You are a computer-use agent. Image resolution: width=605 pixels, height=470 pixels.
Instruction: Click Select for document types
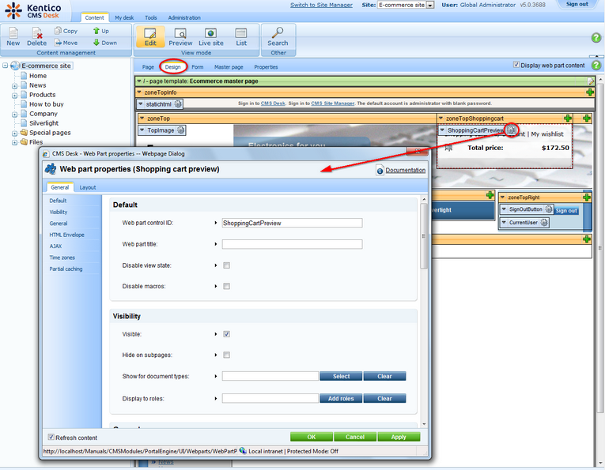pos(341,376)
